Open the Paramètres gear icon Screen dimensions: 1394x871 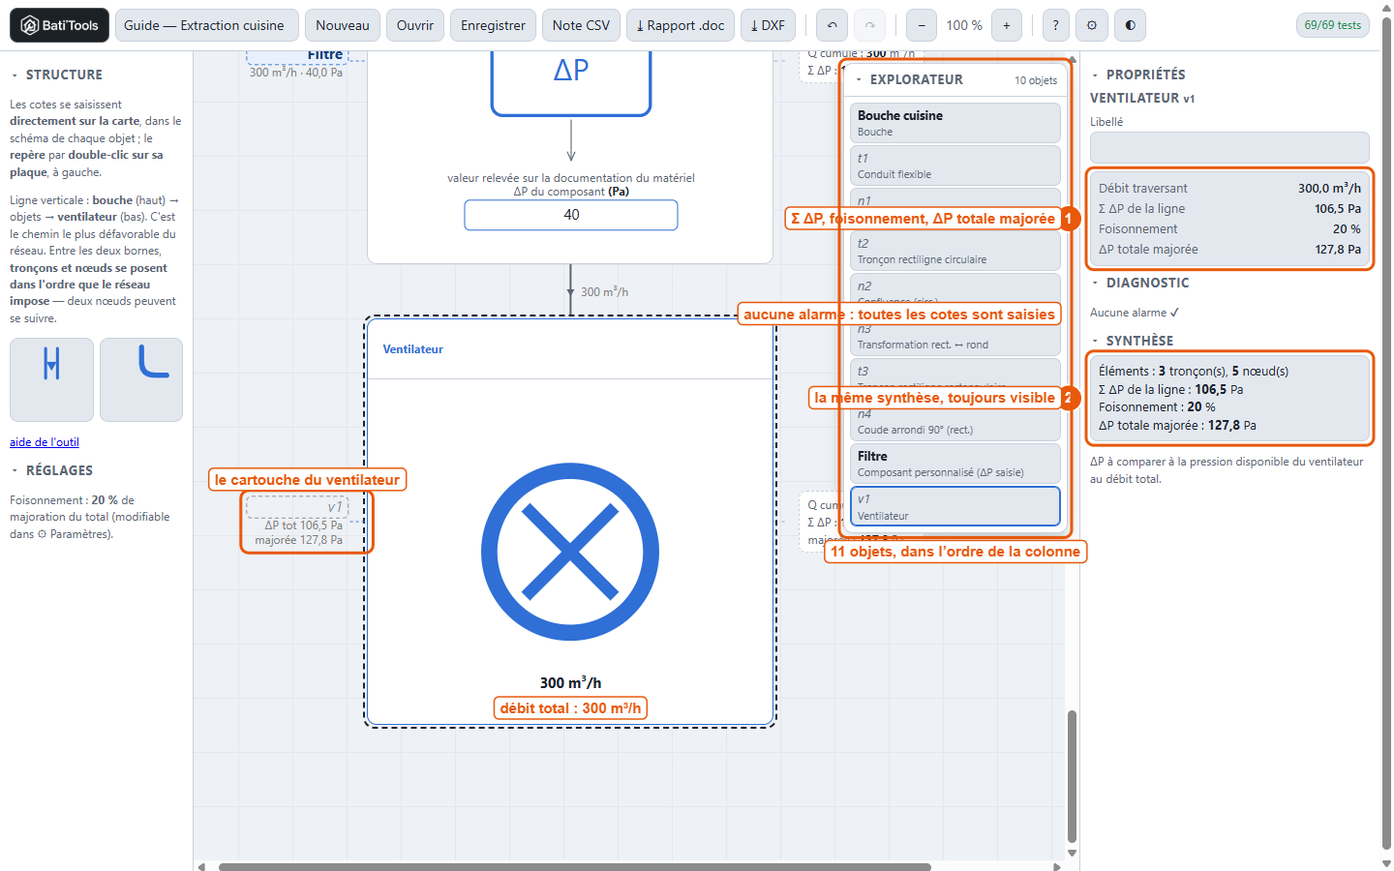coord(1092,25)
